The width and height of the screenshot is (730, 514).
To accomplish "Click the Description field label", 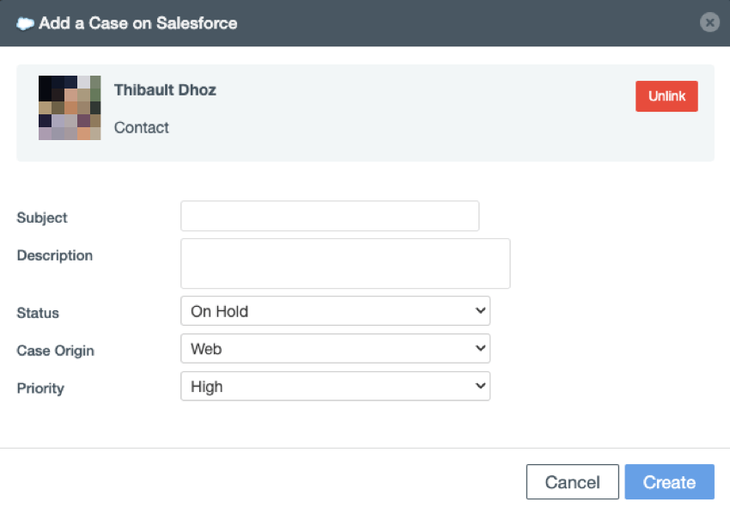I will (54, 255).
